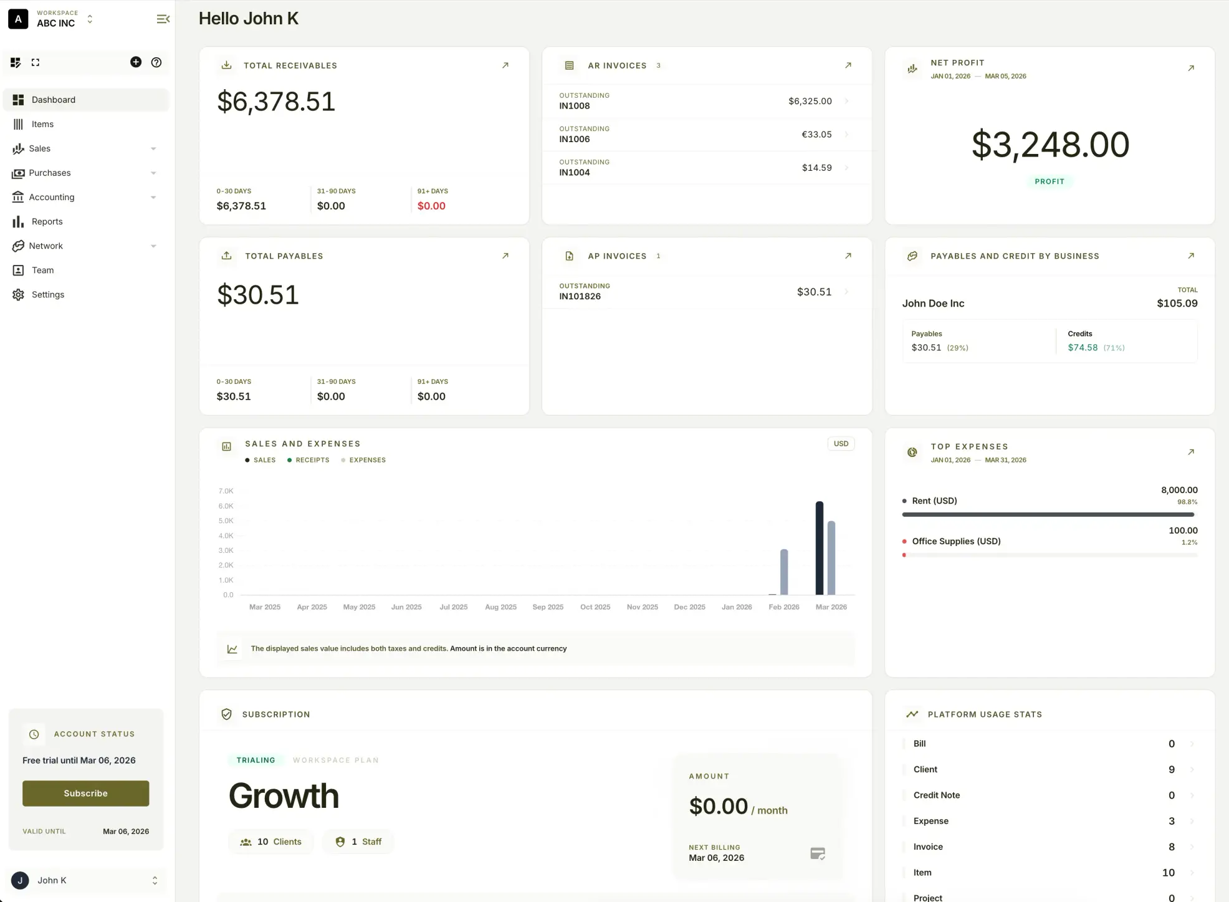
Task: Click the plus icon to create something new
Action: pos(136,62)
